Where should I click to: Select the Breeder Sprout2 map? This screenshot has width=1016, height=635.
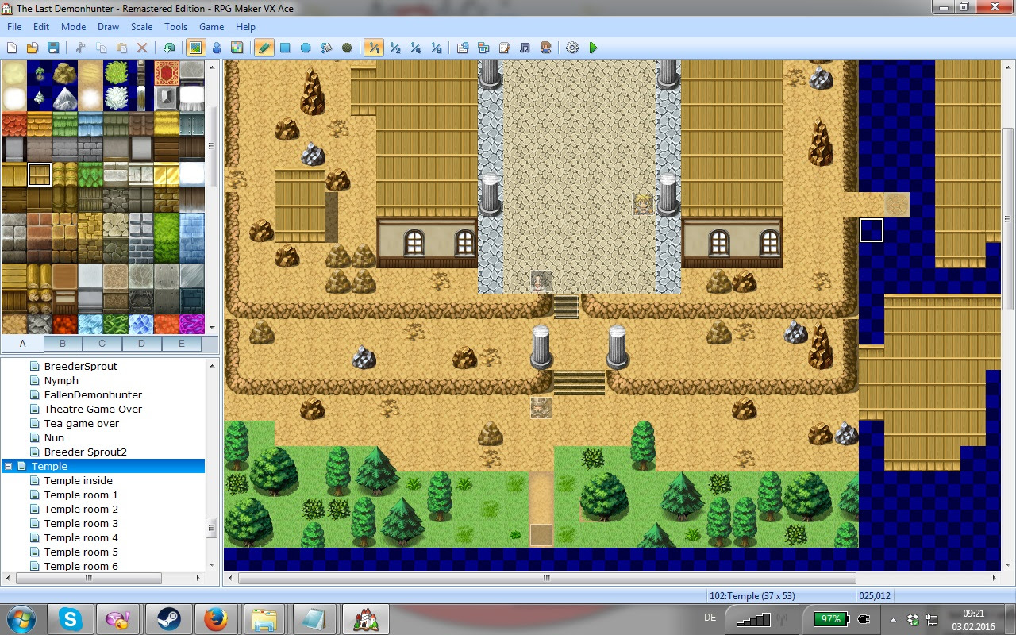click(x=85, y=452)
